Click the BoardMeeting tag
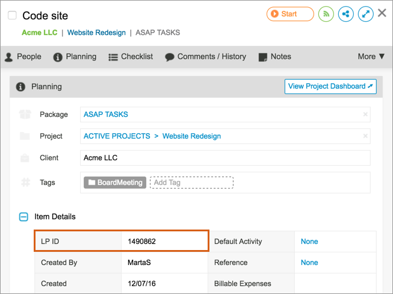This screenshot has width=393, height=294. coord(115,183)
